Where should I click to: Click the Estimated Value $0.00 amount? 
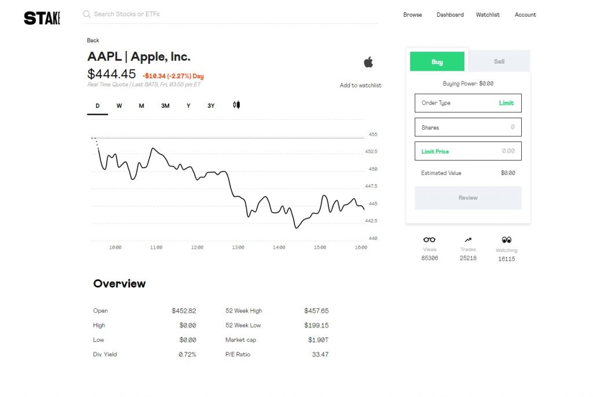point(508,173)
